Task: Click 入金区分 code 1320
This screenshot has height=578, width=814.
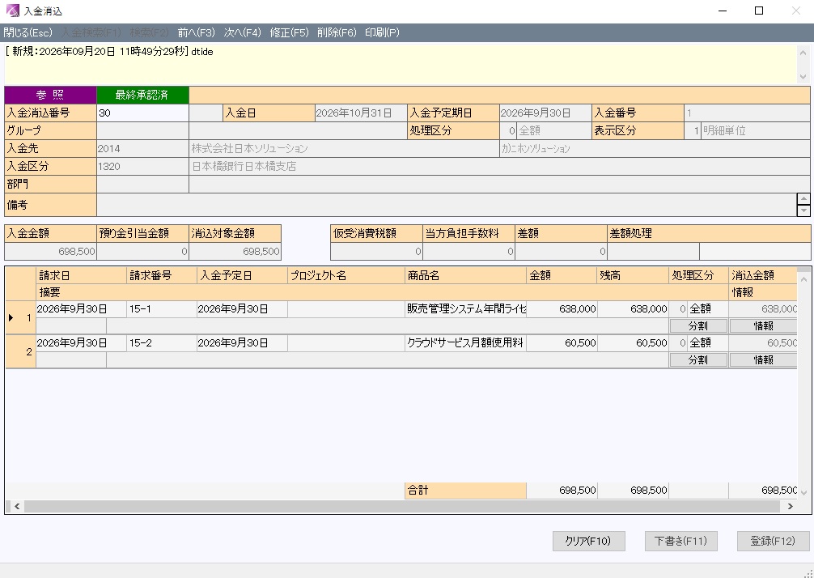Action: click(142, 166)
